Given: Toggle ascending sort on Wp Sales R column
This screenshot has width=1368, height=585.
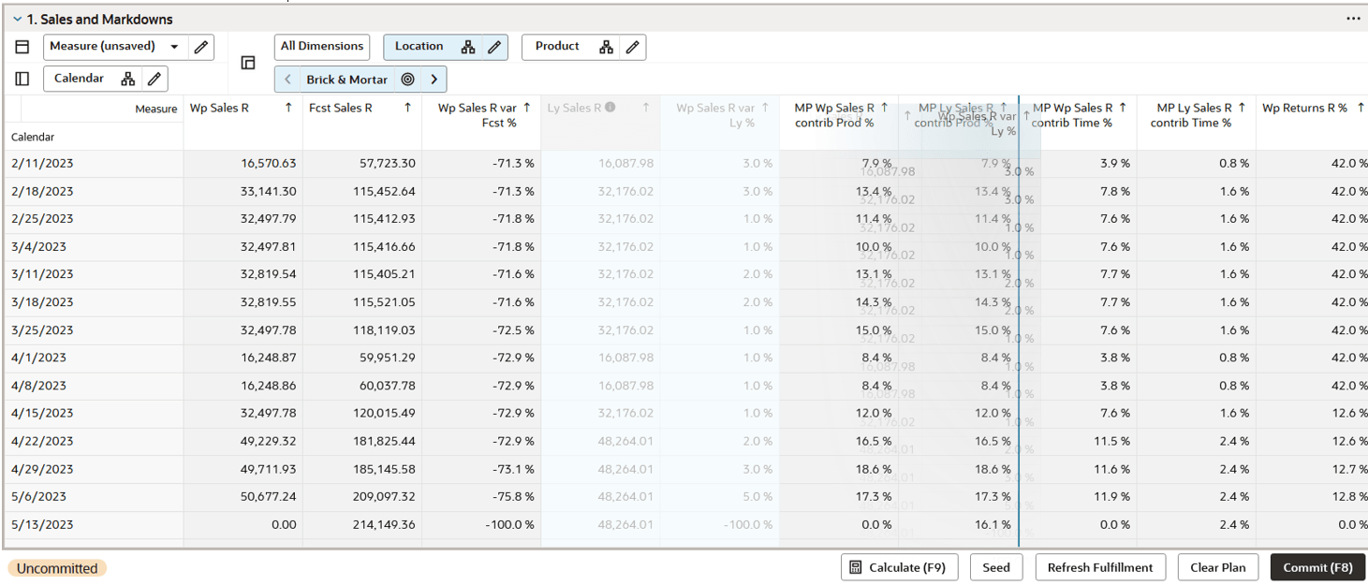Looking at the screenshot, I should pyautogui.click(x=288, y=107).
